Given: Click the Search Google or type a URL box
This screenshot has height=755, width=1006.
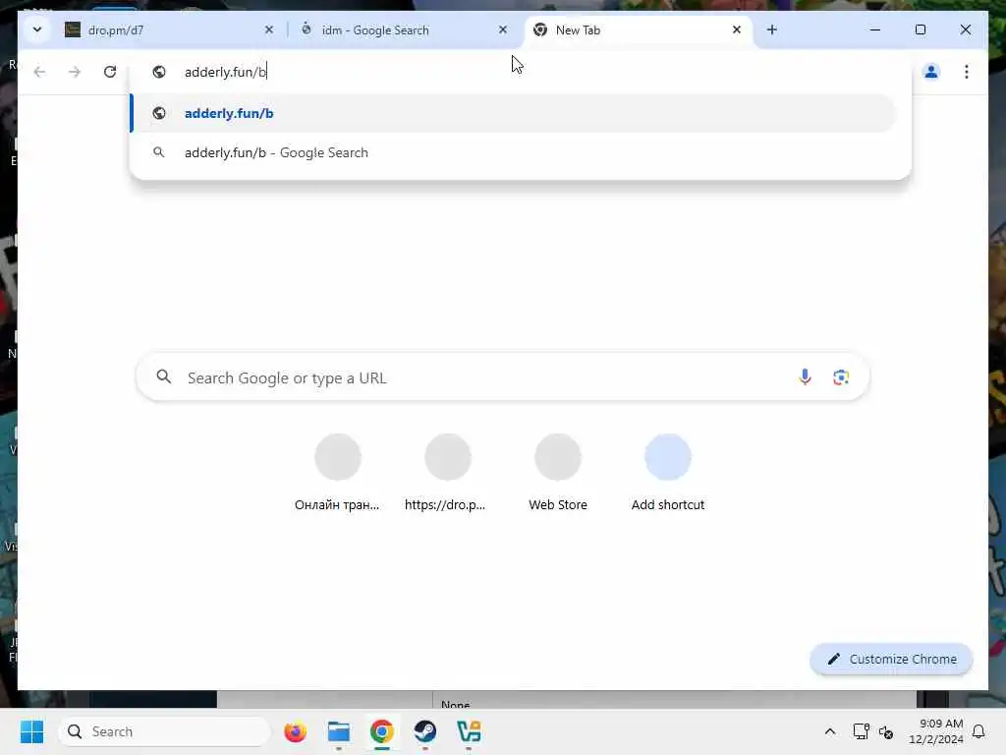Looking at the screenshot, I should click(502, 377).
